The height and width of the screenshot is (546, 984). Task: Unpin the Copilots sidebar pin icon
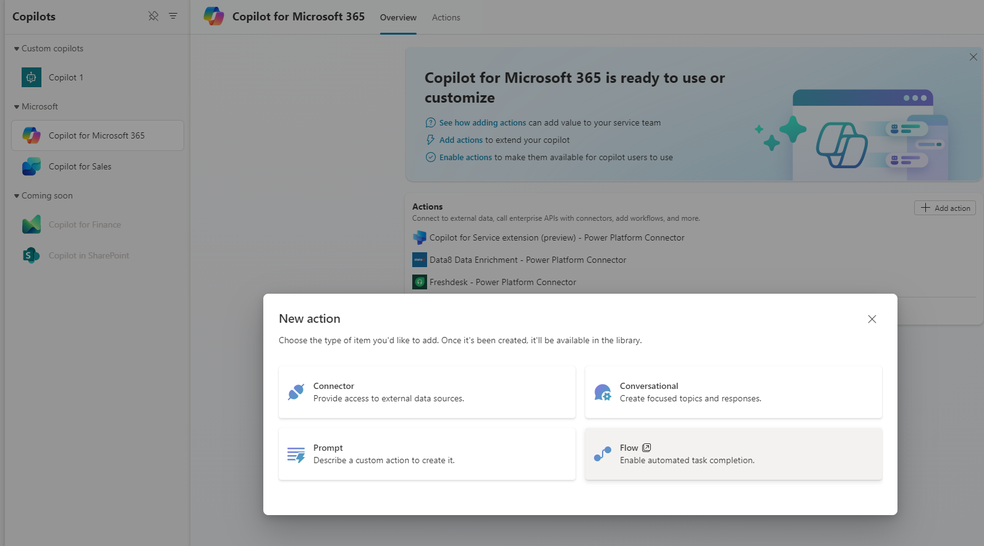[x=153, y=16]
